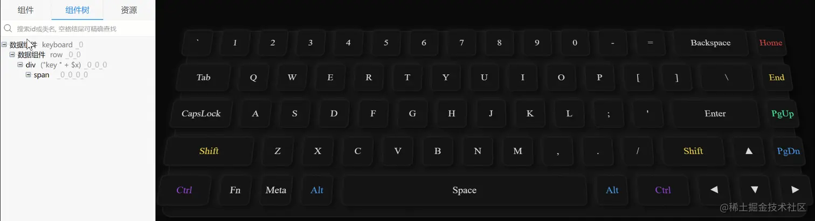Image resolution: width=815 pixels, height=221 pixels.
Task: Collapse the row _0_0 tree node
Action: click(x=12, y=54)
